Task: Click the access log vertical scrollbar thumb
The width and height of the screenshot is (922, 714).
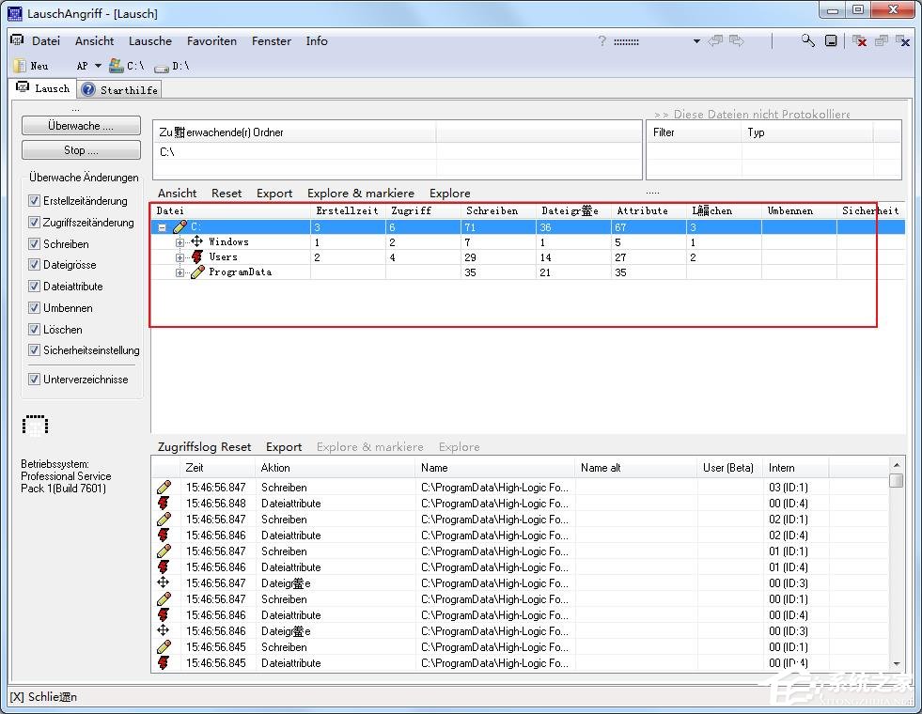Action: coord(897,481)
